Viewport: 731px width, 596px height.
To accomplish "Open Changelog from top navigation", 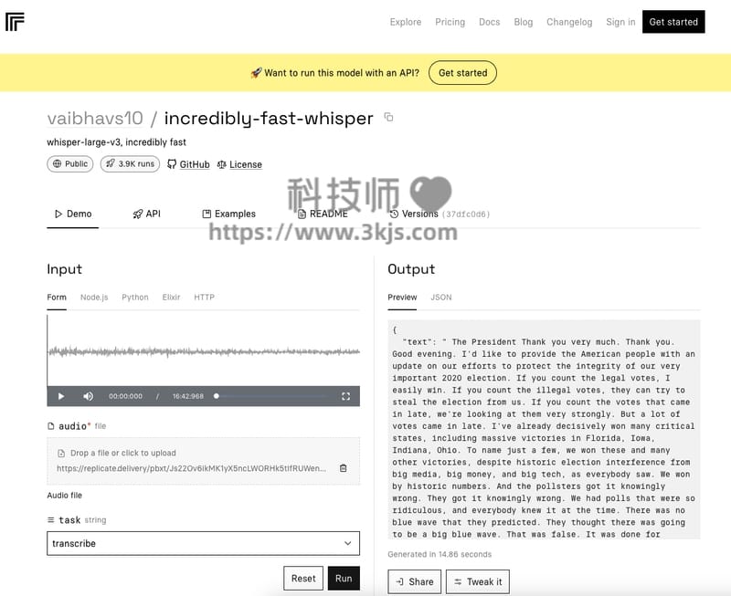I will (569, 22).
